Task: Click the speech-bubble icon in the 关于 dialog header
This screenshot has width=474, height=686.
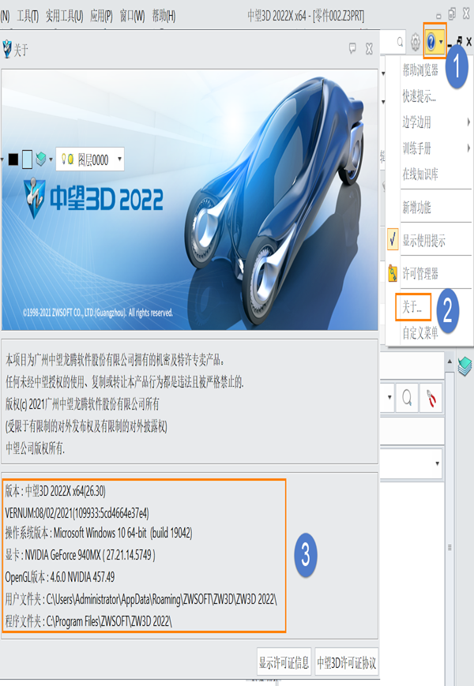Action: (x=352, y=48)
